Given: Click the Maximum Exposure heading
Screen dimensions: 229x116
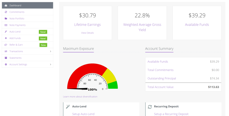Looking at the screenshot, I should coord(78,49).
